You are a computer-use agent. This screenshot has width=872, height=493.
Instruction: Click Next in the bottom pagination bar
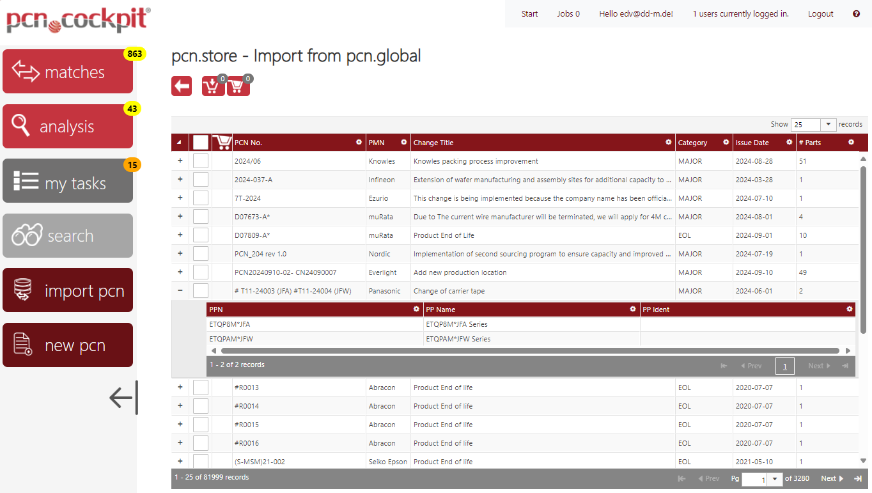[831, 478]
